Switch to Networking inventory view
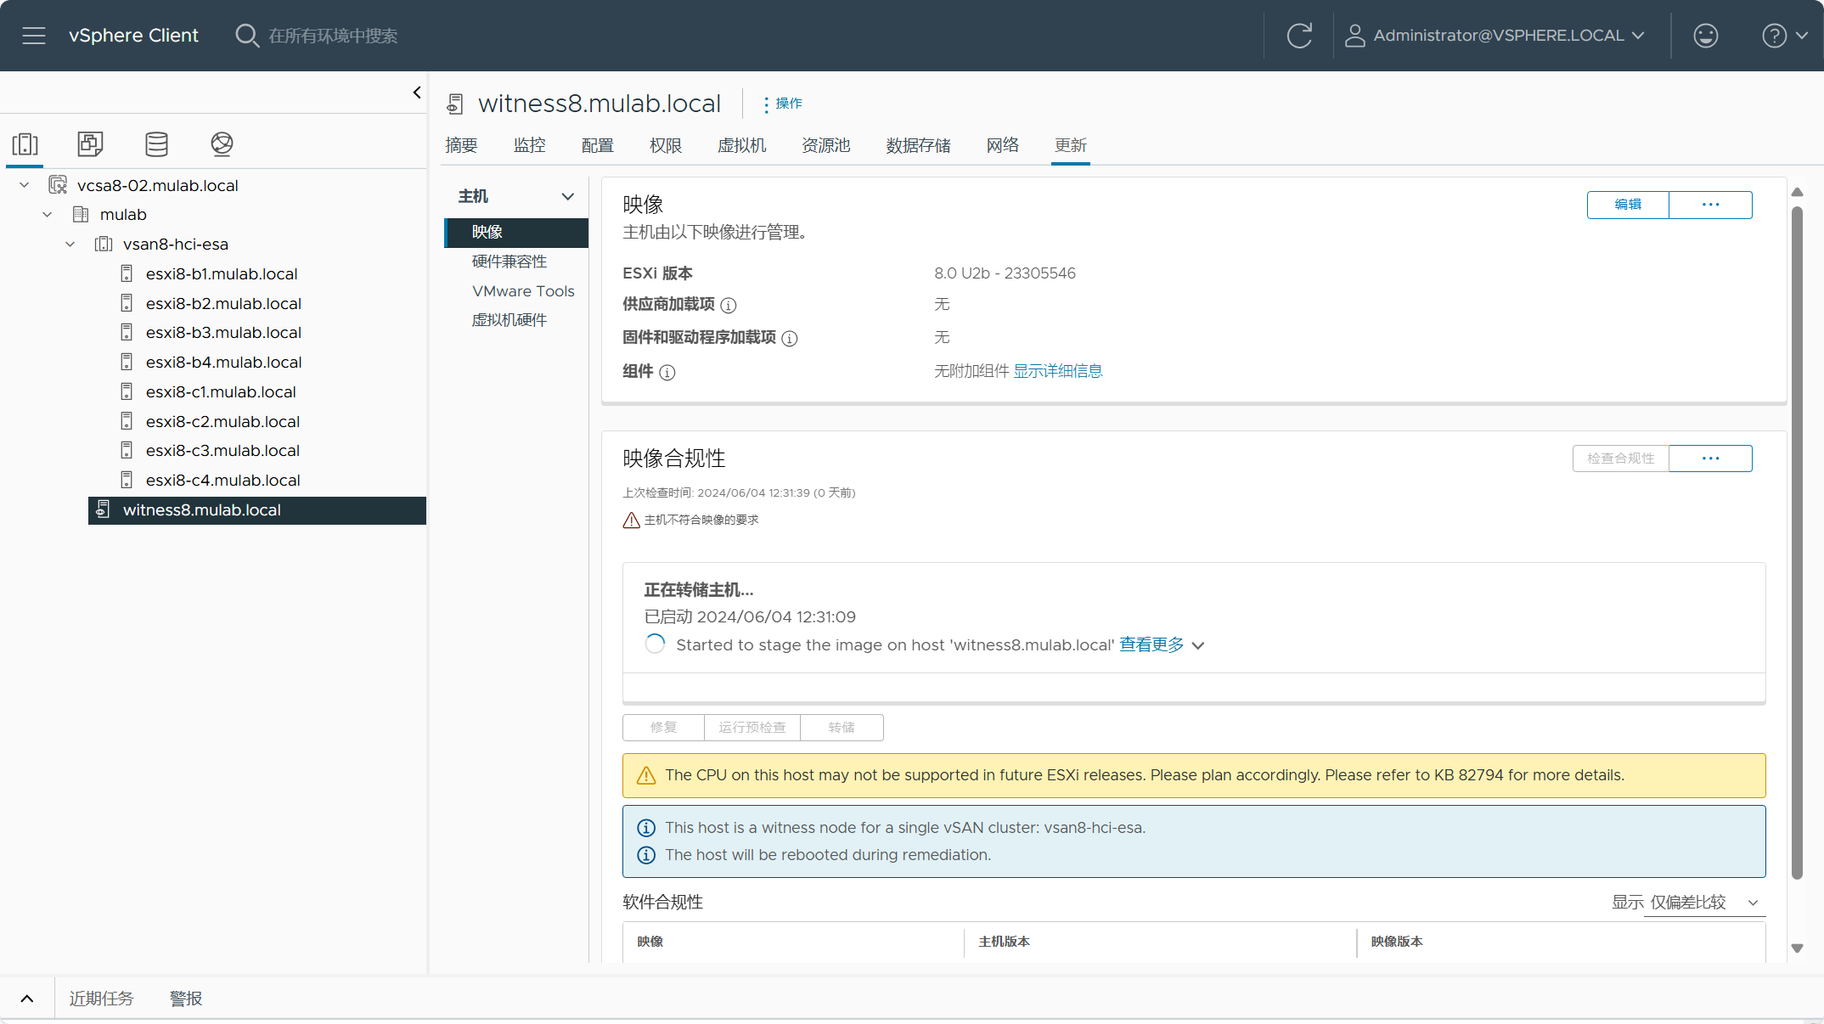Screen dimensions: 1824x1024 pyautogui.click(x=222, y=144)
